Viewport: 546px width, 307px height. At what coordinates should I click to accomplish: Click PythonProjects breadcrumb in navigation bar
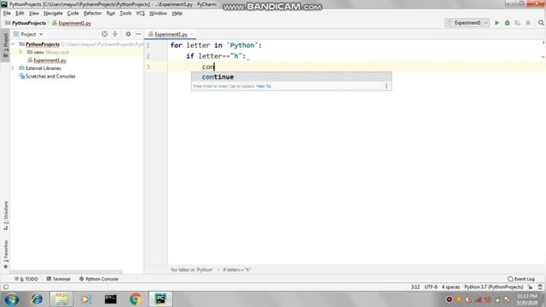(x=26, y=23)
